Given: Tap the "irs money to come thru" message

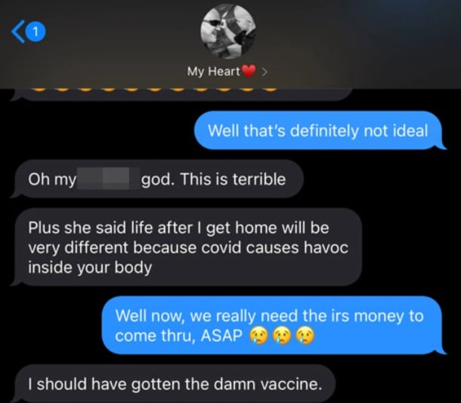Looking at the screenshot, I should point(274,325).
